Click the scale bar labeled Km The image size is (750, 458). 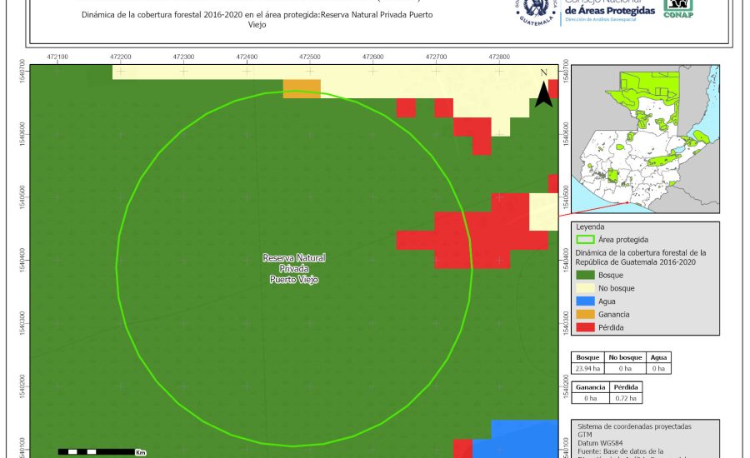tap(96, 451)
